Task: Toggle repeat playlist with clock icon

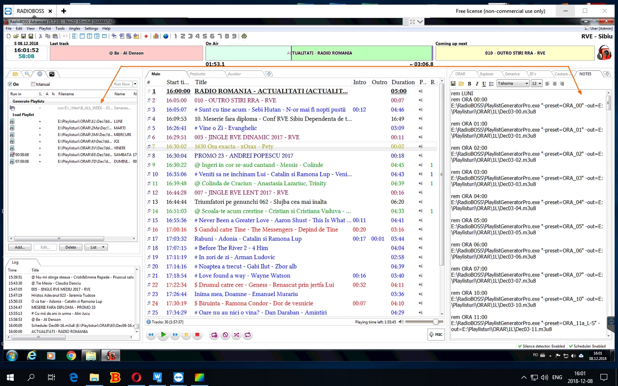Action: (x=214, y=335)
